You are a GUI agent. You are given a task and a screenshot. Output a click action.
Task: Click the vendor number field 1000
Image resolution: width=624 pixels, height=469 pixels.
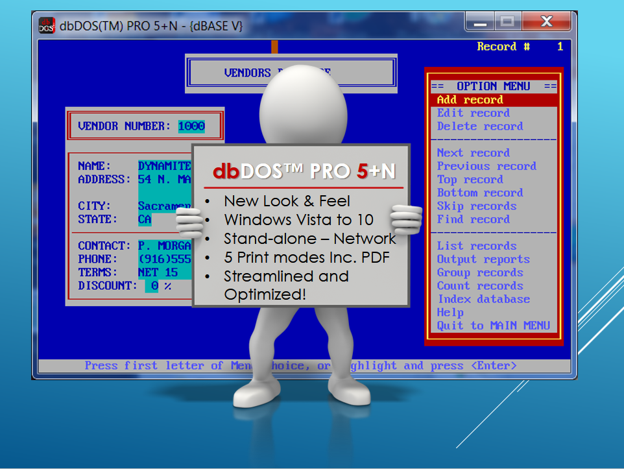coord(191,126)
